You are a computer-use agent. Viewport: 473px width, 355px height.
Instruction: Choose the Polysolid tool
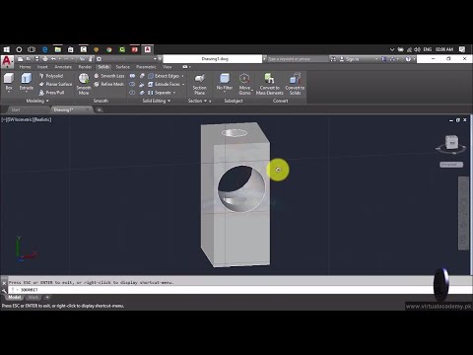51,76
